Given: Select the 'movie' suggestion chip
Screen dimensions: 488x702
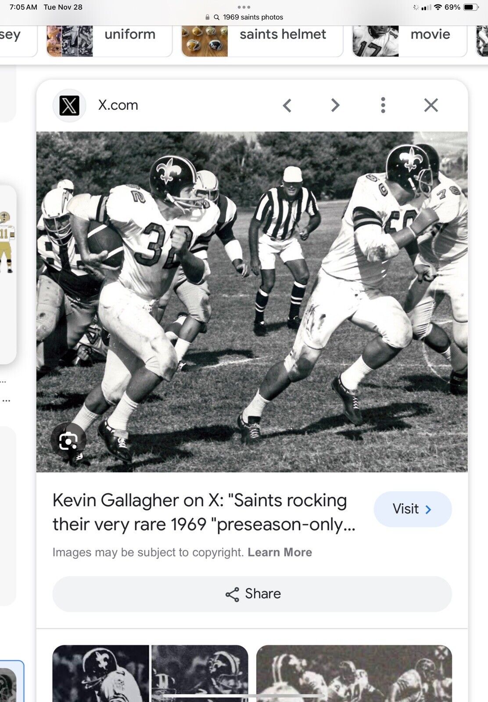Looking at the screenshot, I should point(409,40).
